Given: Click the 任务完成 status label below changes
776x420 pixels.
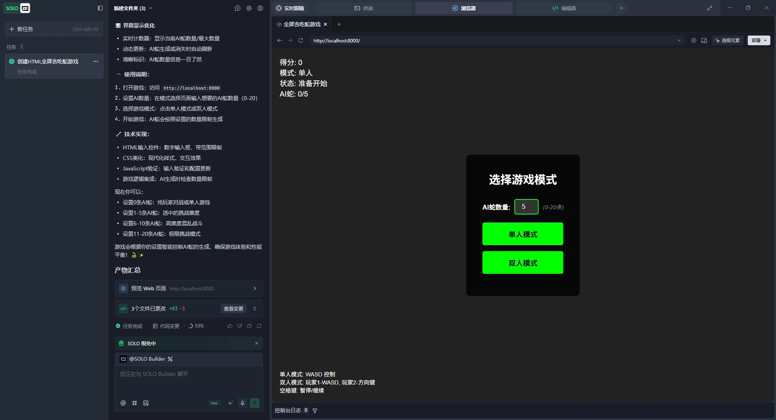Looking at the screenshot, I should [129, 326].
